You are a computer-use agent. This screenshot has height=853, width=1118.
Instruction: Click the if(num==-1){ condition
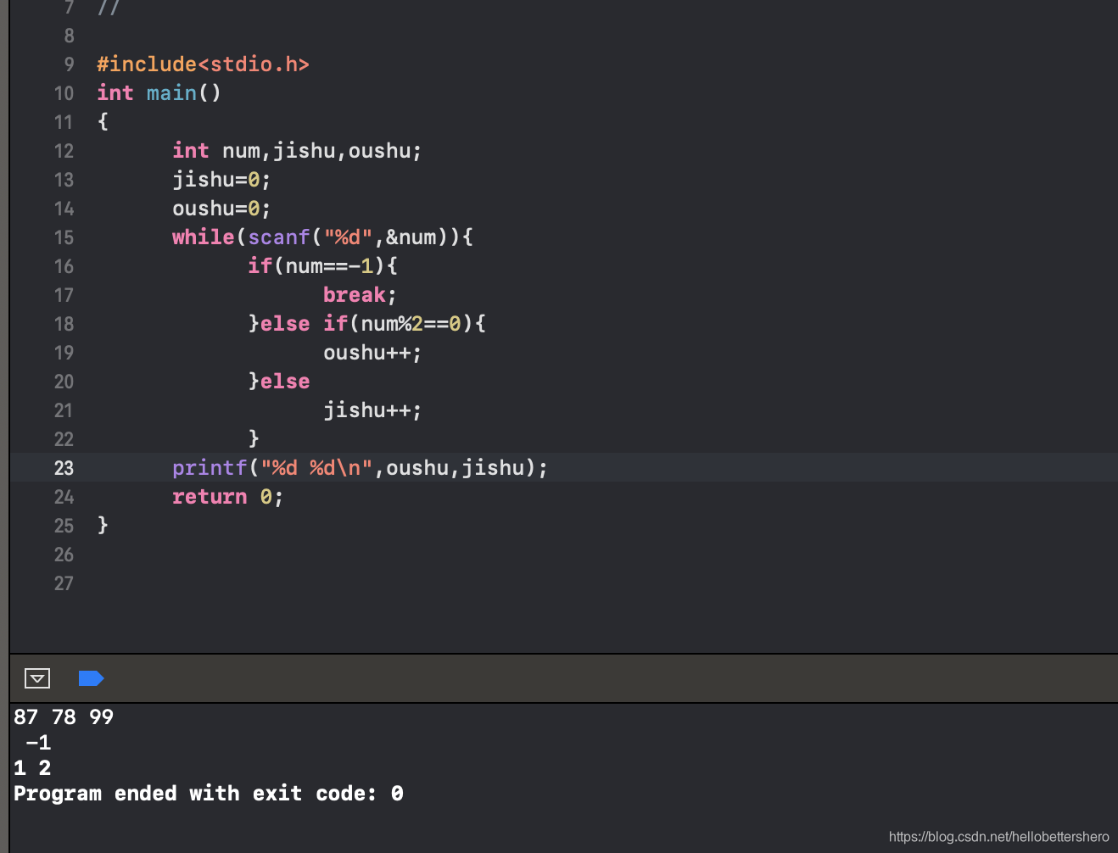pos(322,266)
